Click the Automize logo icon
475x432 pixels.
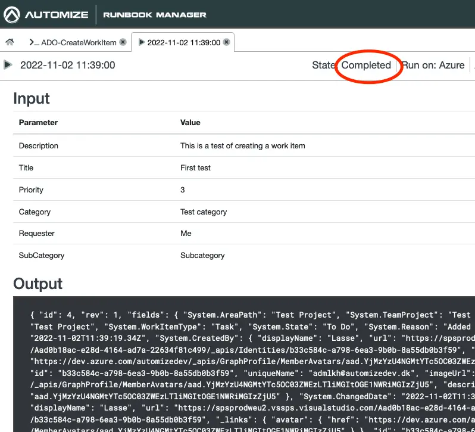[13, 14]
